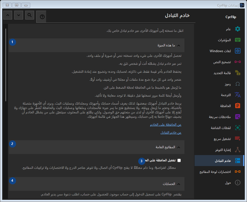Select the الحافظة clipboard icon
This screenshot has width=247, height=202.
pos(238,106)
